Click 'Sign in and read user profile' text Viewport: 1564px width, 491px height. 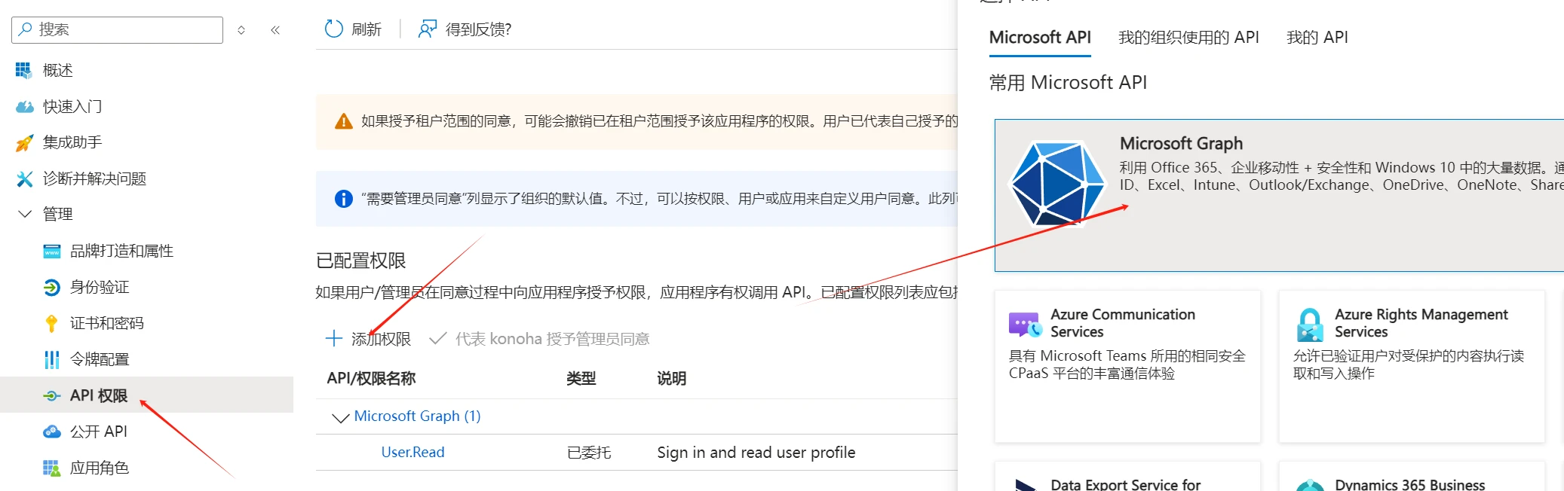(756, 452)
